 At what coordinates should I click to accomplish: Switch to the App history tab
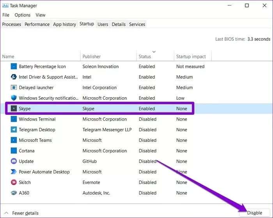(64, 24)
